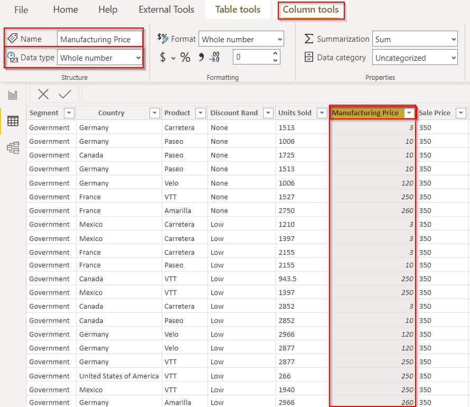Decrease decimal places with down stepper

tap(275, 61)
